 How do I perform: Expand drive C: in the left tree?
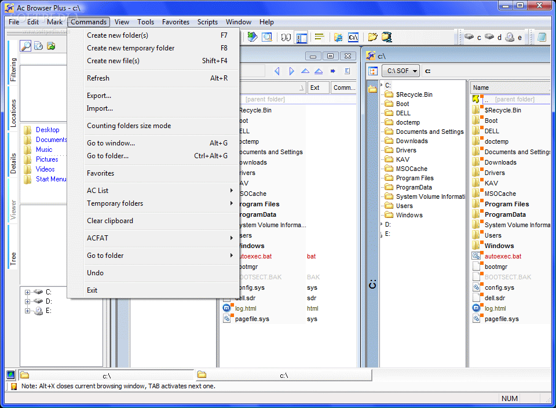click(x=27, y=292)
